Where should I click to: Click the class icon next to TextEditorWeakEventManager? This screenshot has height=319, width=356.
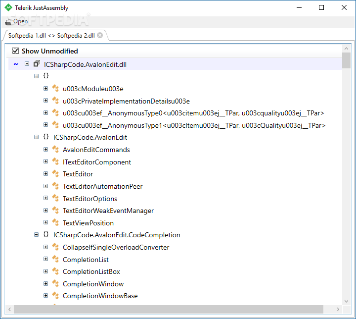(55, 210)
